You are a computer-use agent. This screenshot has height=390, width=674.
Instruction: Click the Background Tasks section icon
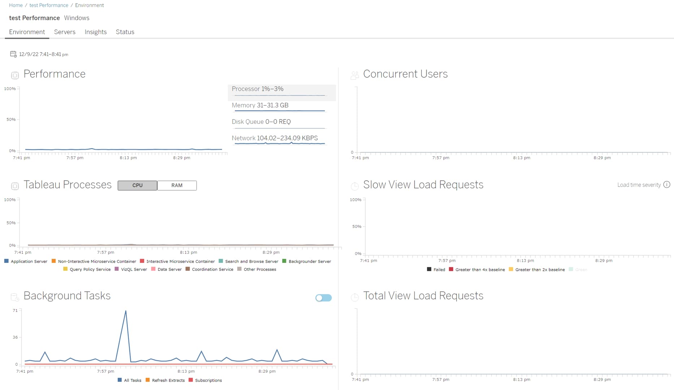[14, 297]
